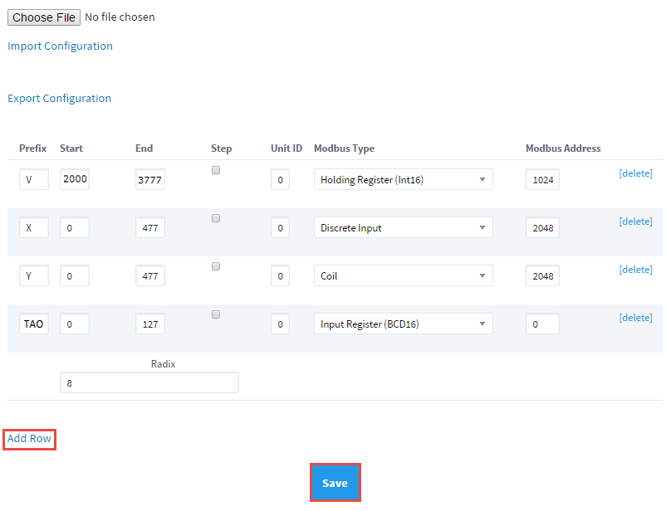666x511 pixels.
Task: Enable Step for the TAO row
Action: pos(216,314)
